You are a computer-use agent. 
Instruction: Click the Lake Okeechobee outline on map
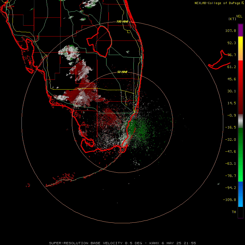coord(99,41)
